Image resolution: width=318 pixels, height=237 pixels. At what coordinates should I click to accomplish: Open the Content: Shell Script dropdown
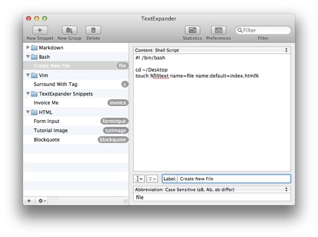(212, 50)
